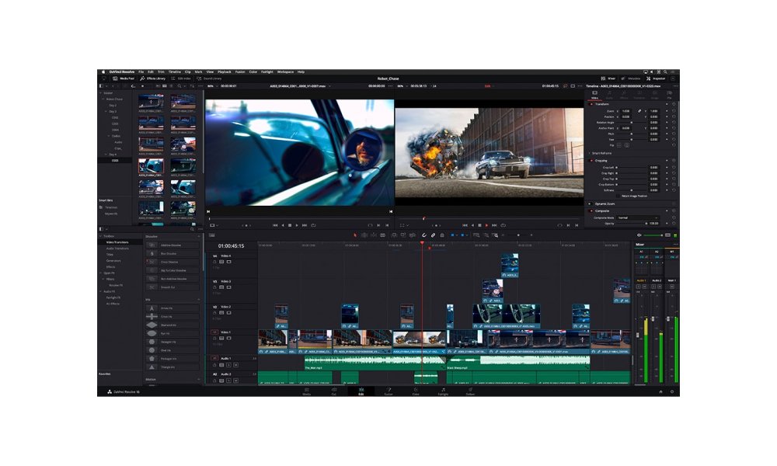This screenshot has height=466, width=777.
Task: Open the Playback menu
Action: click(223, 70)
